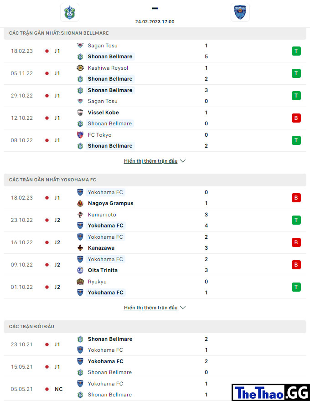Click the Oita Trinita team logo

tap(80, 270)
